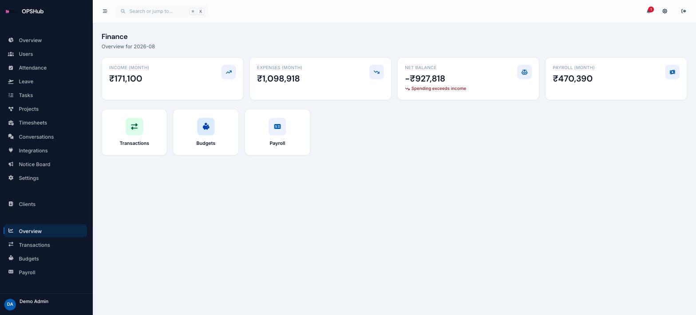
Task: Click the DA user avatar
Action: click(x=10, y=304)
